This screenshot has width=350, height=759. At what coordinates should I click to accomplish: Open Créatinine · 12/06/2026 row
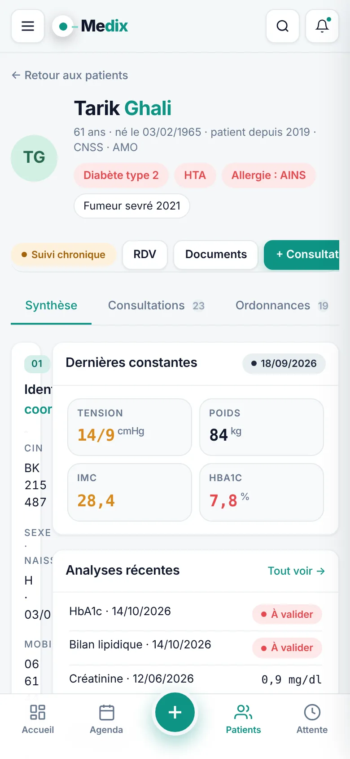pos(196,679)
